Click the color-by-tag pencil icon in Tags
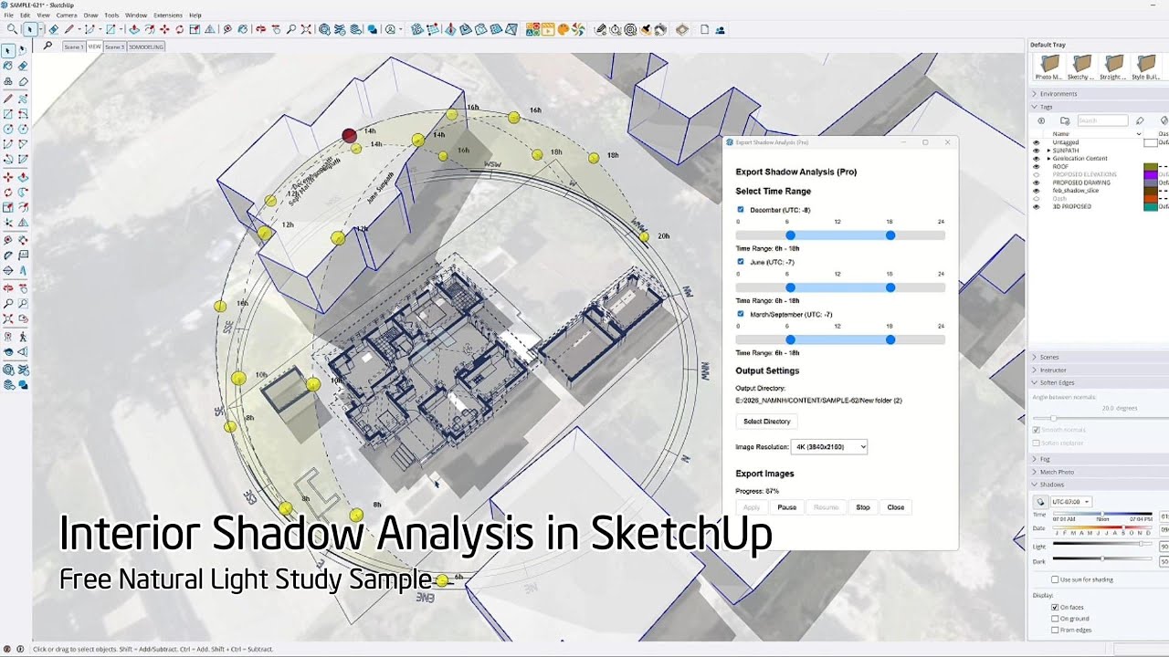The image size is (1169, 657). tap(1140, 120)
